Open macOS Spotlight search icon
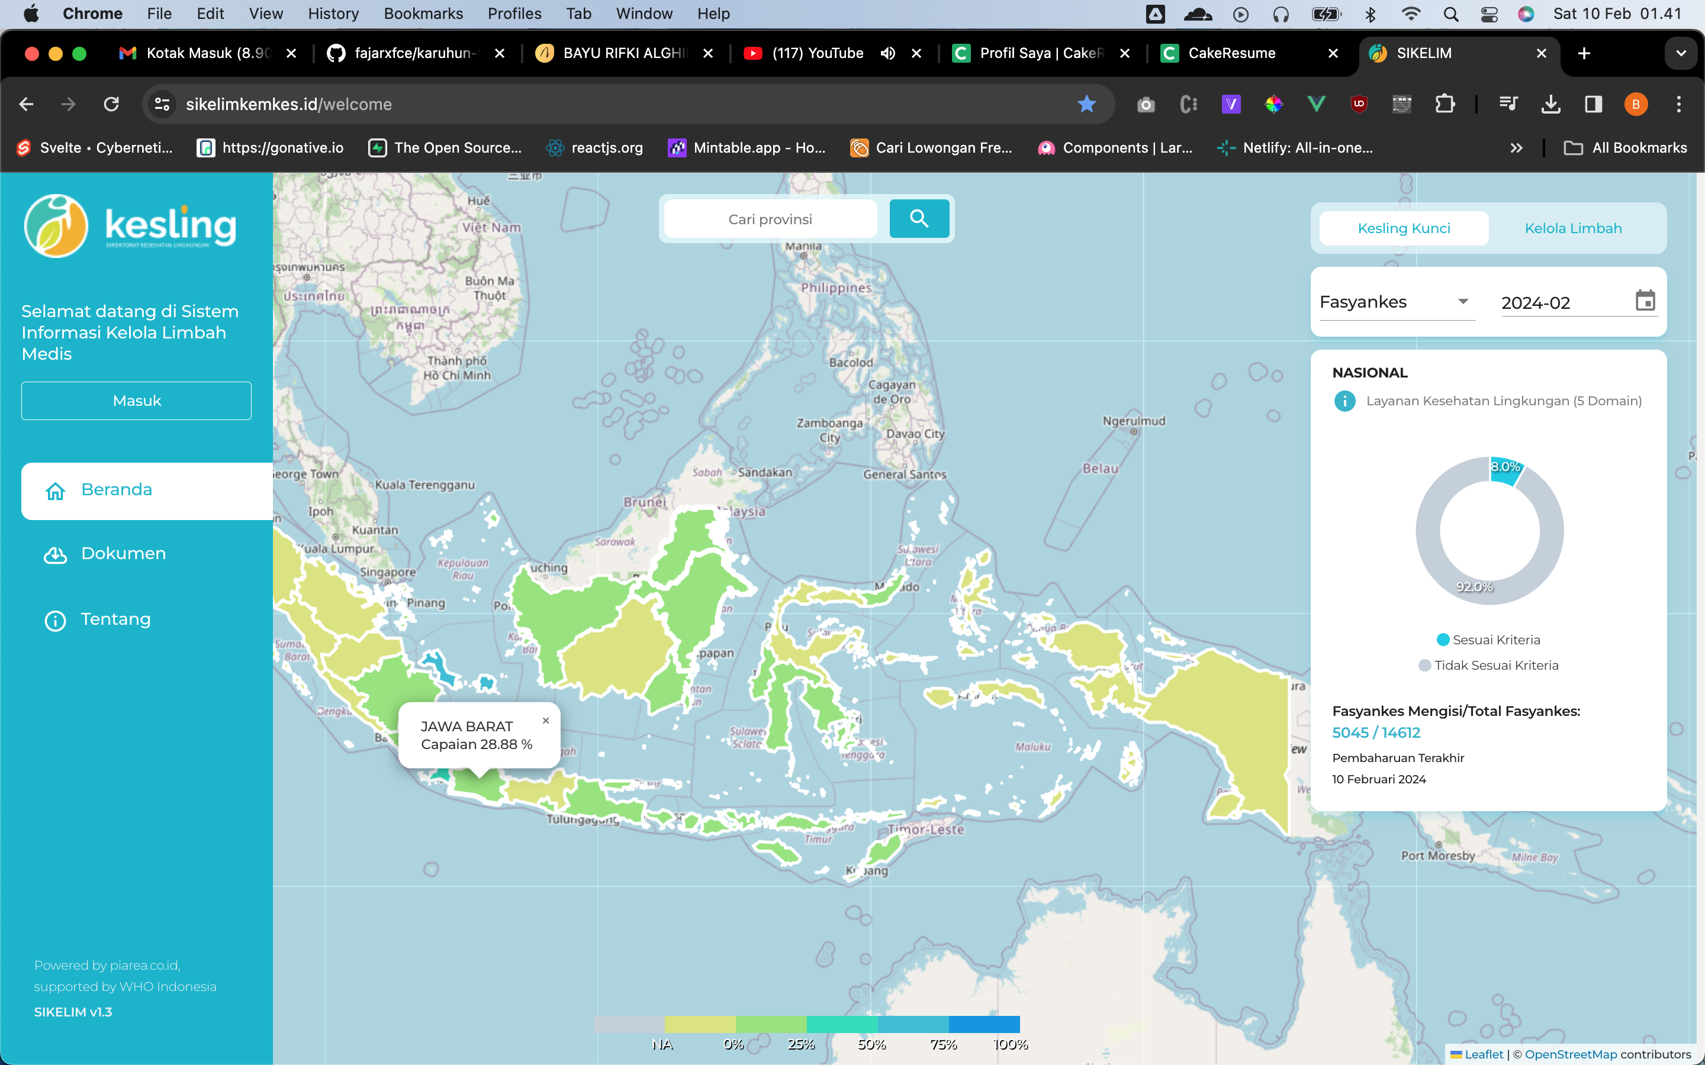The width and height of the screenshot is (1705, 1065). (1450, 14)
